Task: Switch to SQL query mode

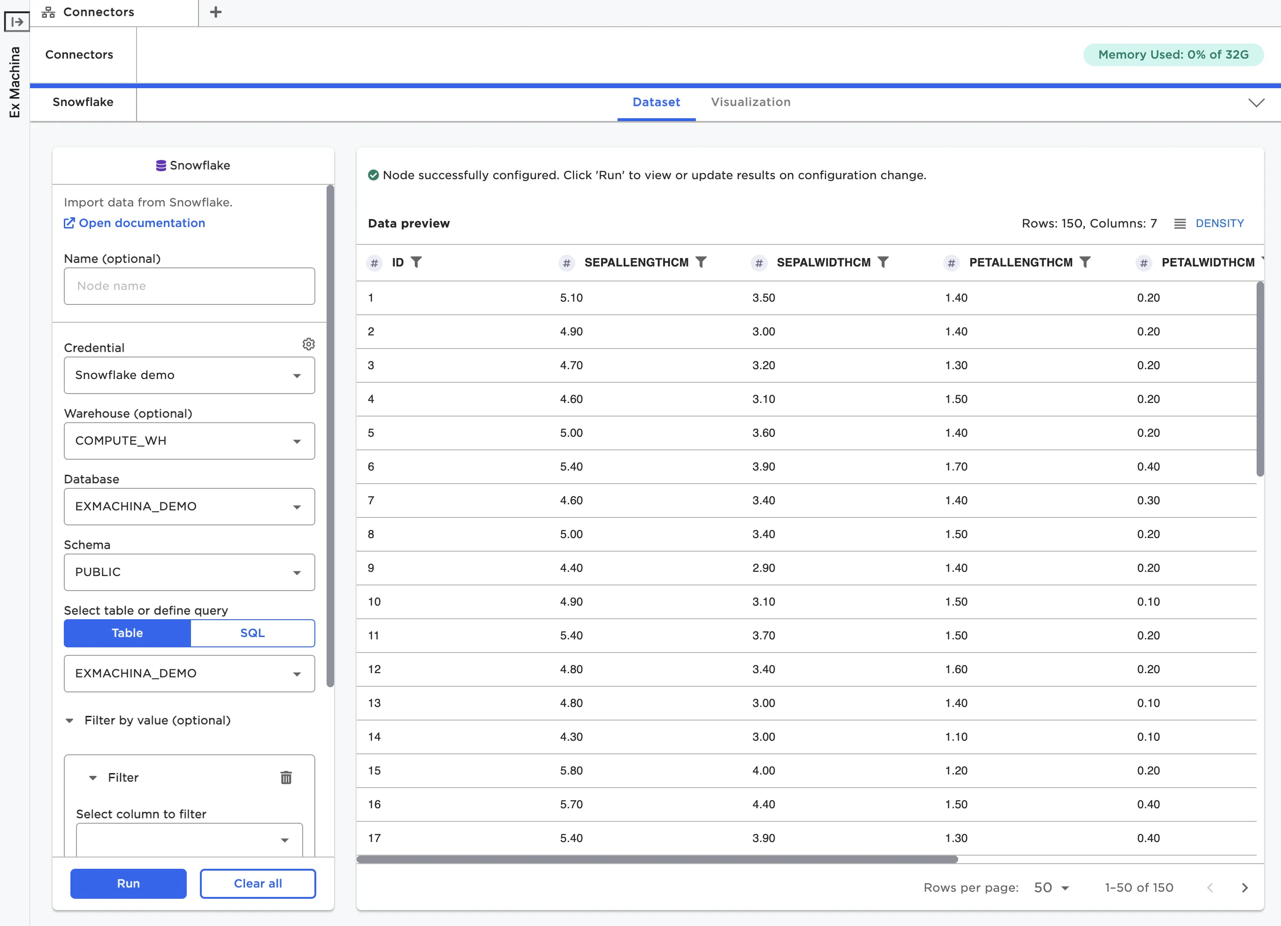Action: pos(252,633)
